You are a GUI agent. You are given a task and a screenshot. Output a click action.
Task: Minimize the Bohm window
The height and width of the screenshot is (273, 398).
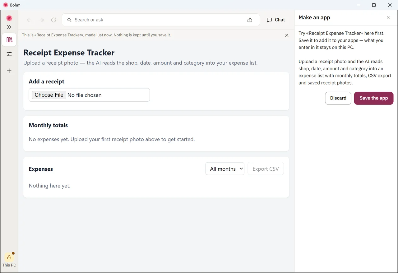(359, 5)
